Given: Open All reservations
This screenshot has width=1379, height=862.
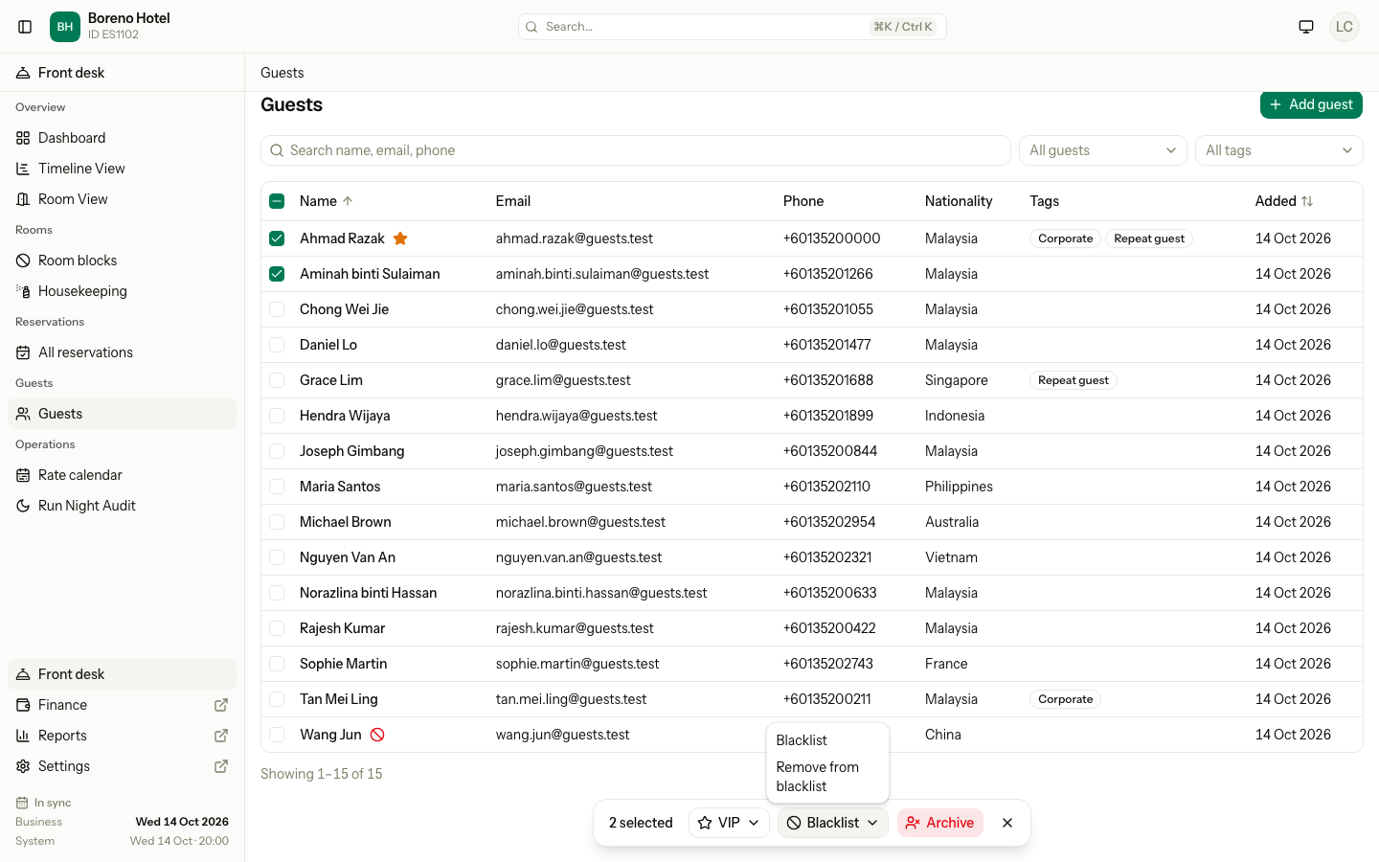Looking at the screenshot, I should pyautogui.click(x=122, y=352).
